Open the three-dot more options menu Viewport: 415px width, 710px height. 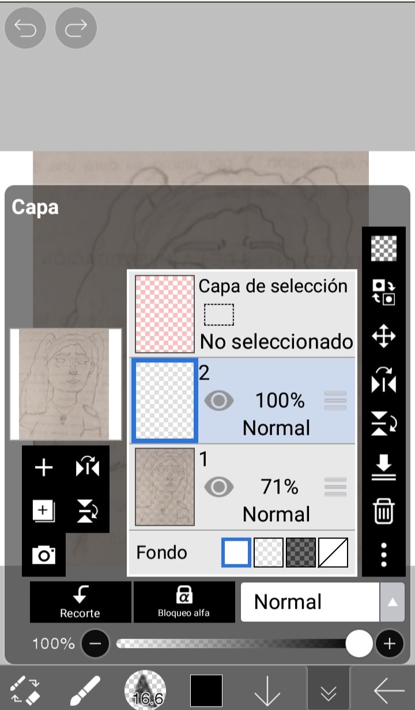pos(384,555)
